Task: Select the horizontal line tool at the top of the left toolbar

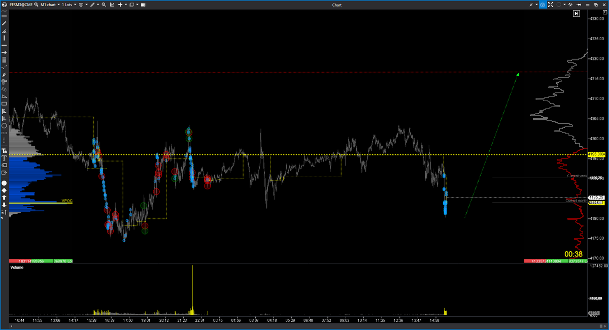Action: [4, 16]
